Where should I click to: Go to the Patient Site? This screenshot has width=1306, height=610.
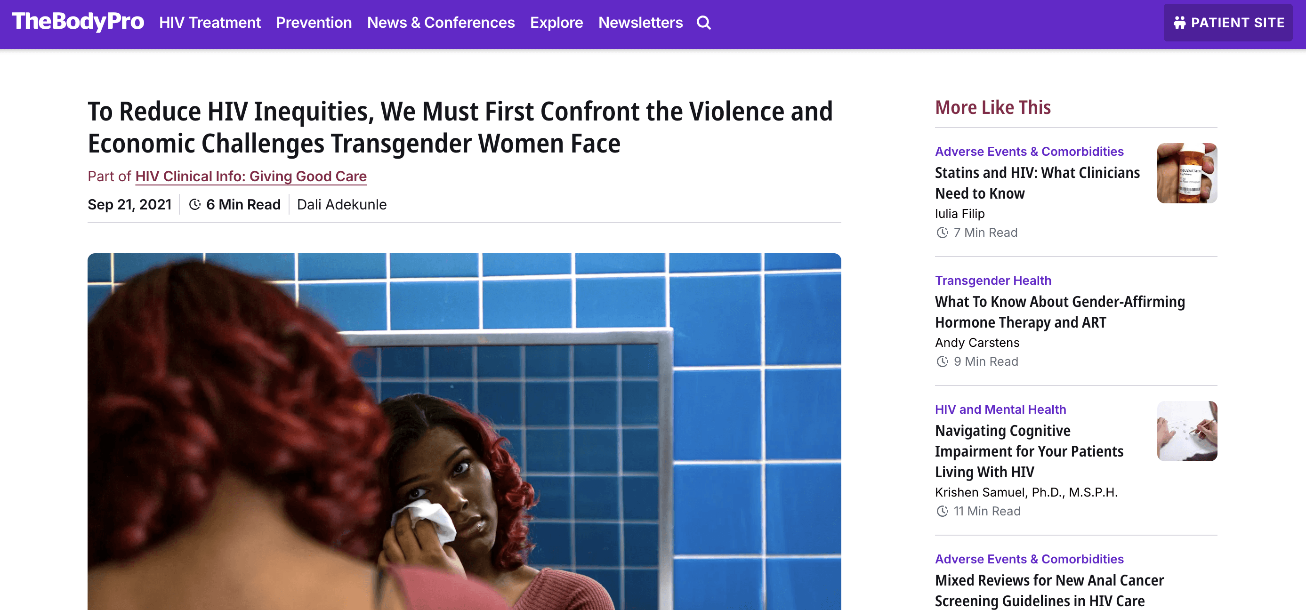(1228, 23)
